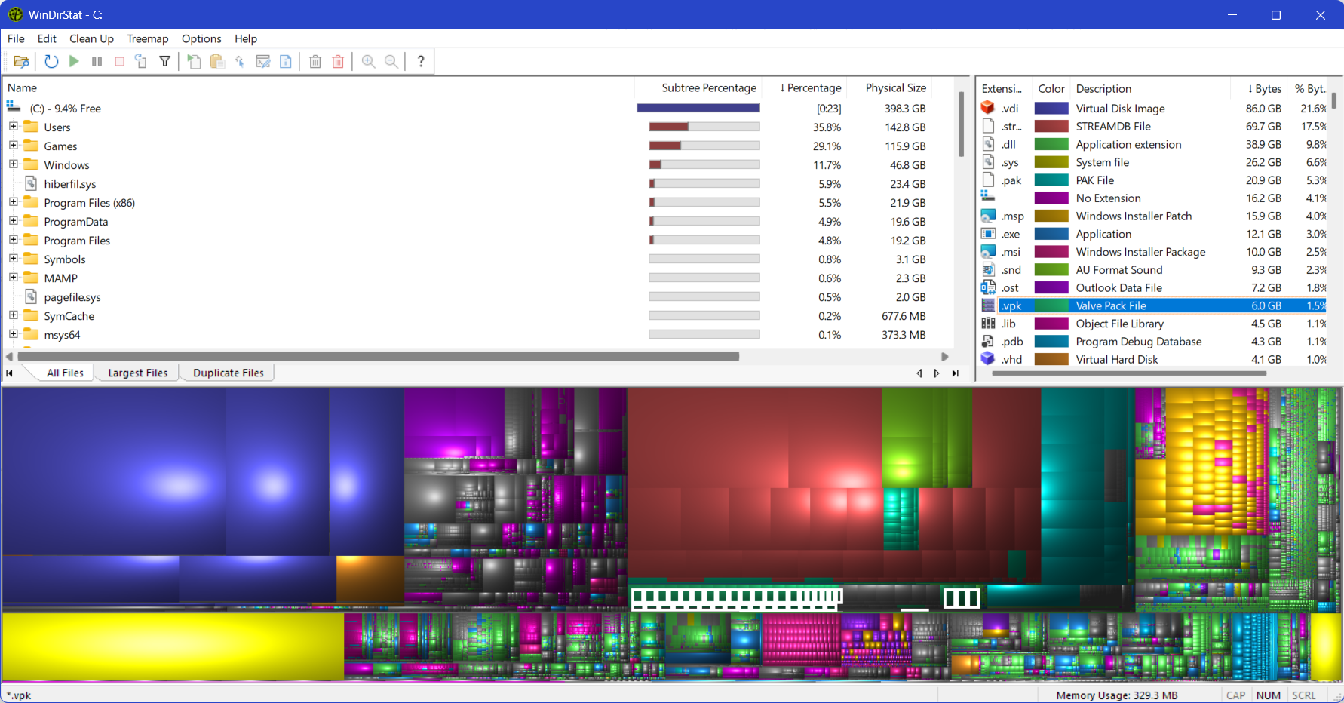Sort extensions by the Description column header
1344x703 pixels.
(x=1151, y=89)
